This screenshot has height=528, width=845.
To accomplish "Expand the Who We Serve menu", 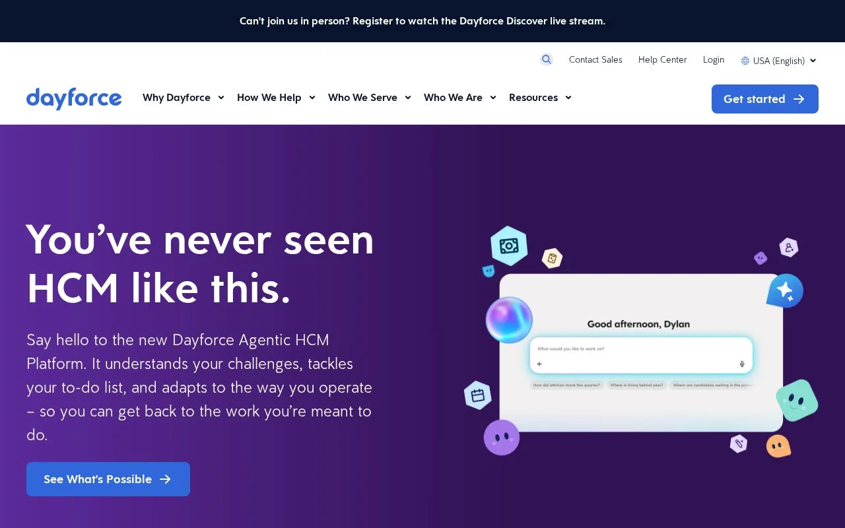I will click(370, 98).
